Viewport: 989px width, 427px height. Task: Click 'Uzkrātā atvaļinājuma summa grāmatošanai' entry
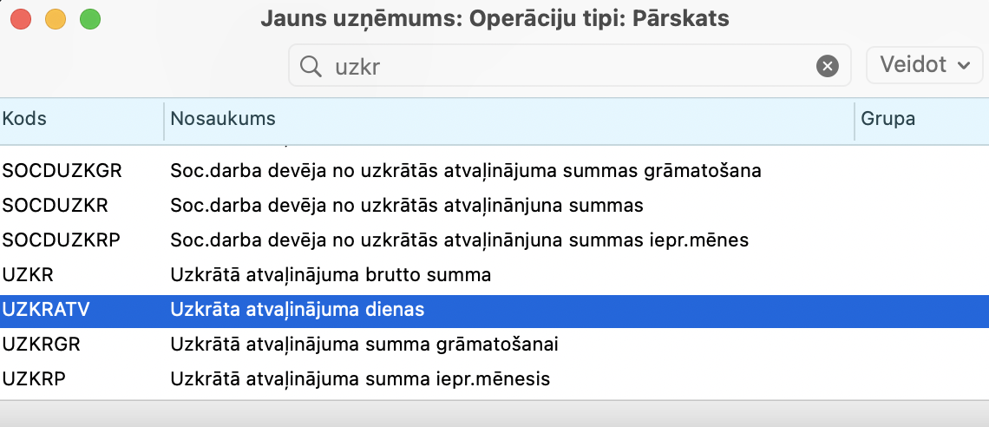pos(364,345)
